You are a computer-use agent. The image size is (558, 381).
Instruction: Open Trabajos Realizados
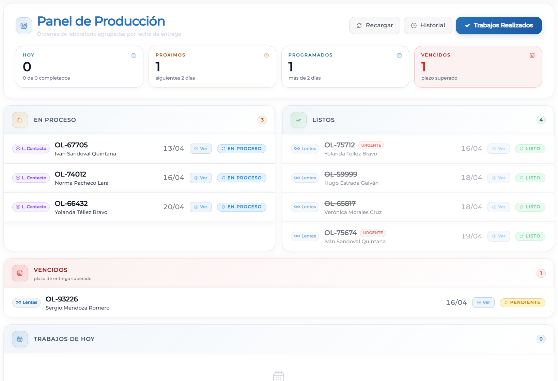[499, 26]
